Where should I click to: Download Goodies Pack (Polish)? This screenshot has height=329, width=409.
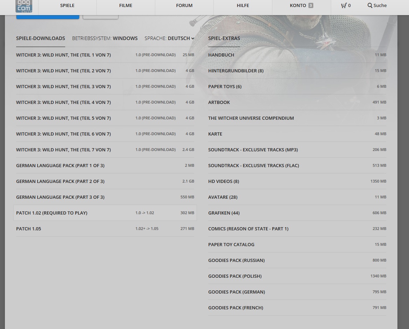point(297,276)
